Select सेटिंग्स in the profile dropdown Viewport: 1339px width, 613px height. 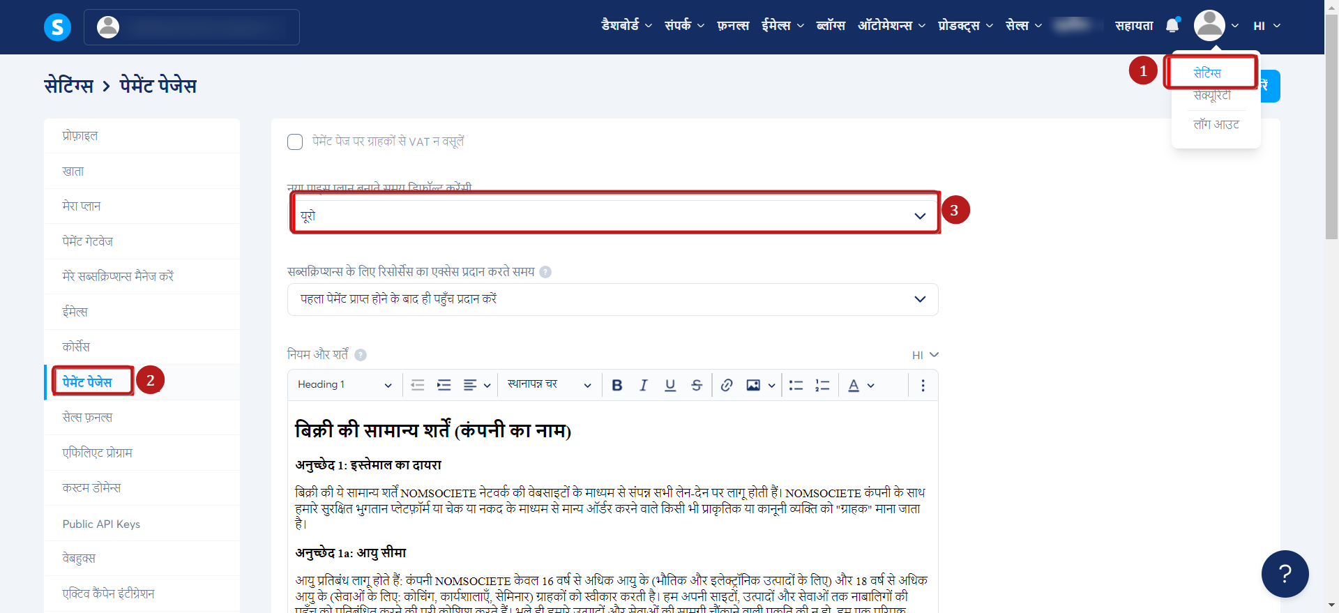click(1207, 73)
